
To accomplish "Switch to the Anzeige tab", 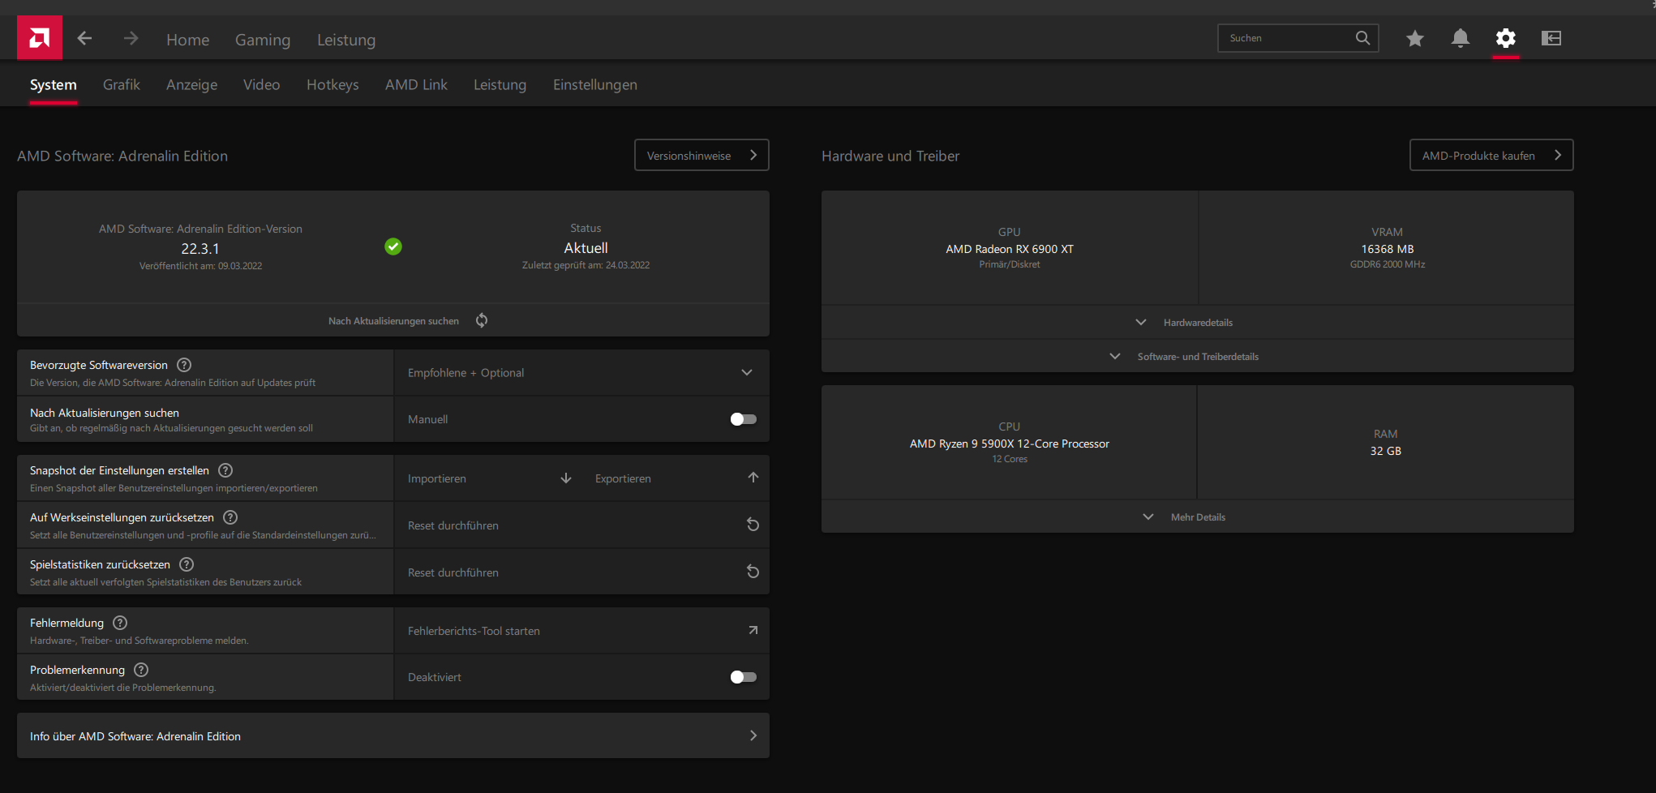I will pos(191,85).
